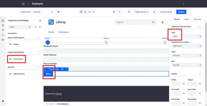Screen dimensions: 207x106
Task: Switch to the Advanced tab
Action: point(197,19)
